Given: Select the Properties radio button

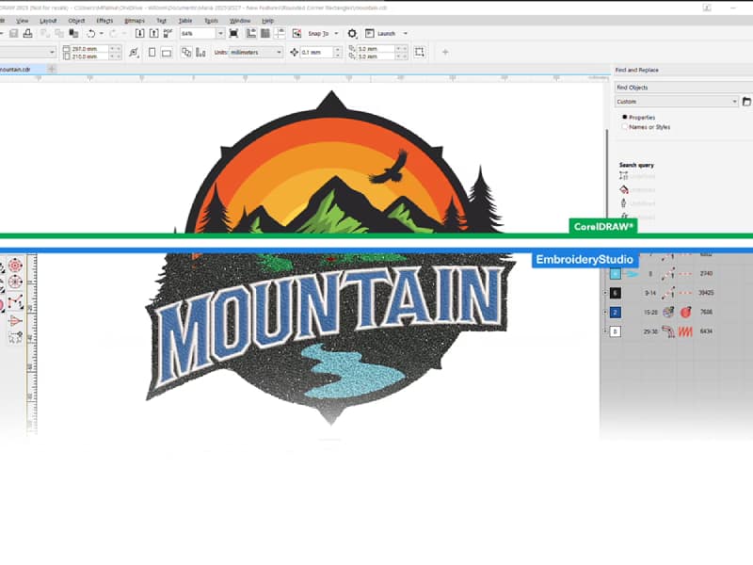Looking at the screenshot, I should point(624,117).
